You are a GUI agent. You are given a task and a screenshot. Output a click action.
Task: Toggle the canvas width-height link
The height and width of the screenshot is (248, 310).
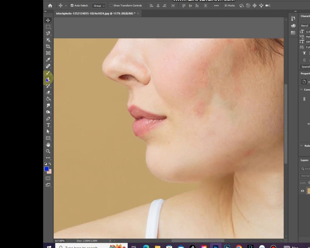[x=304, y=99]
